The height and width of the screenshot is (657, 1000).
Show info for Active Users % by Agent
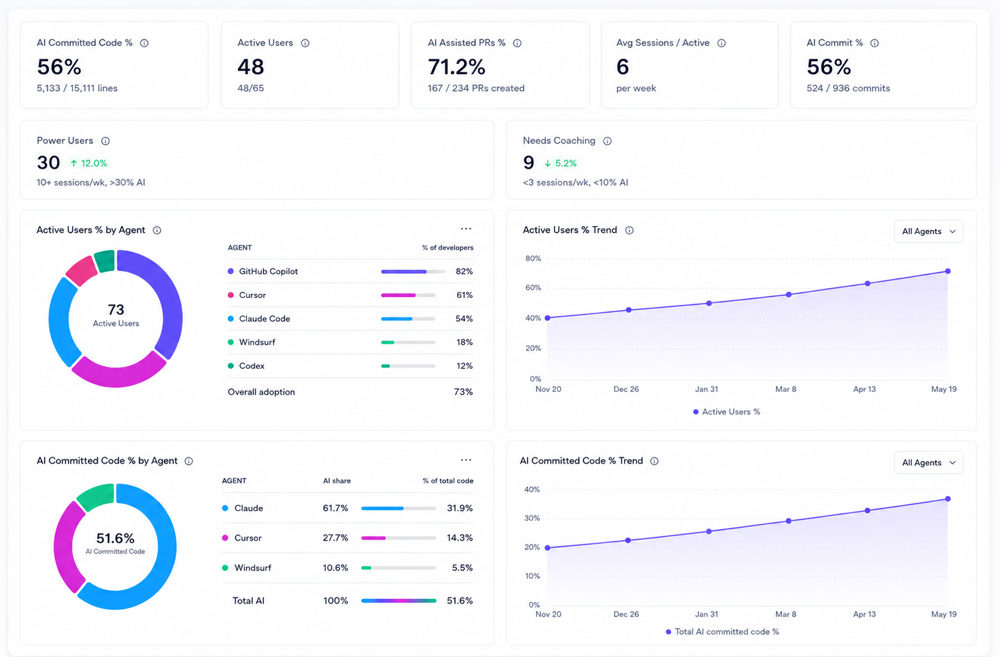(x=157, y=231)
